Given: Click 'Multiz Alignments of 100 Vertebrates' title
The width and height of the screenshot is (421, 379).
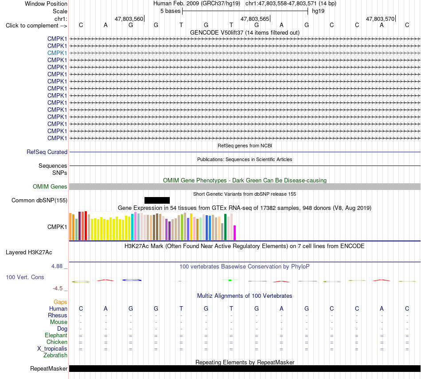Looking at the screenshot, I should tap(245, 296).
